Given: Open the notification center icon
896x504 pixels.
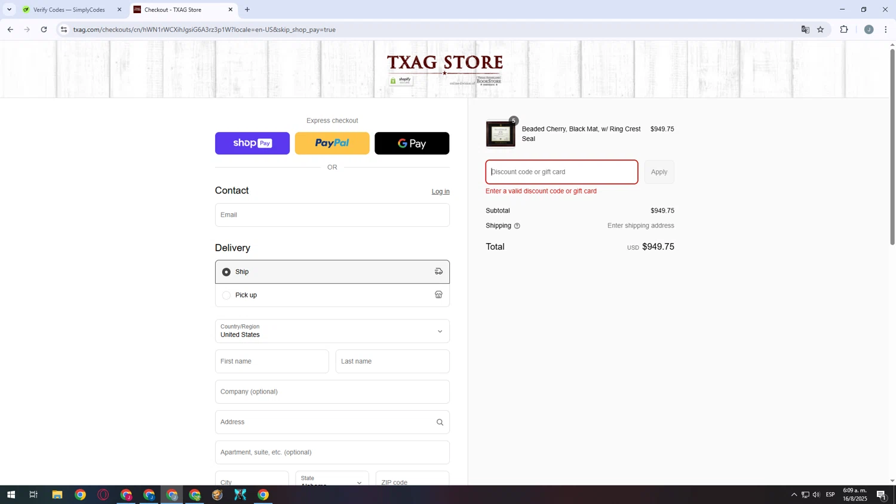Looking at the screenshot, I should (x=882, y=494).
